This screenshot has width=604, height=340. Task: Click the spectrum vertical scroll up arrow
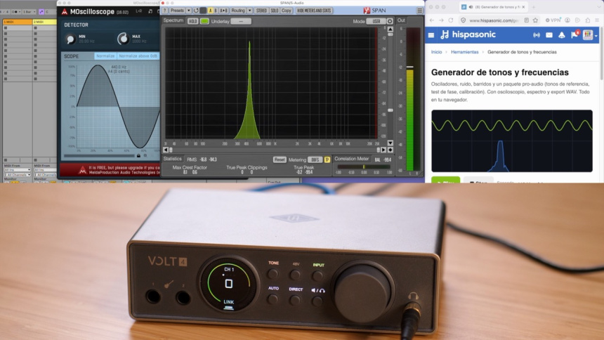click(x=390, y=30)
